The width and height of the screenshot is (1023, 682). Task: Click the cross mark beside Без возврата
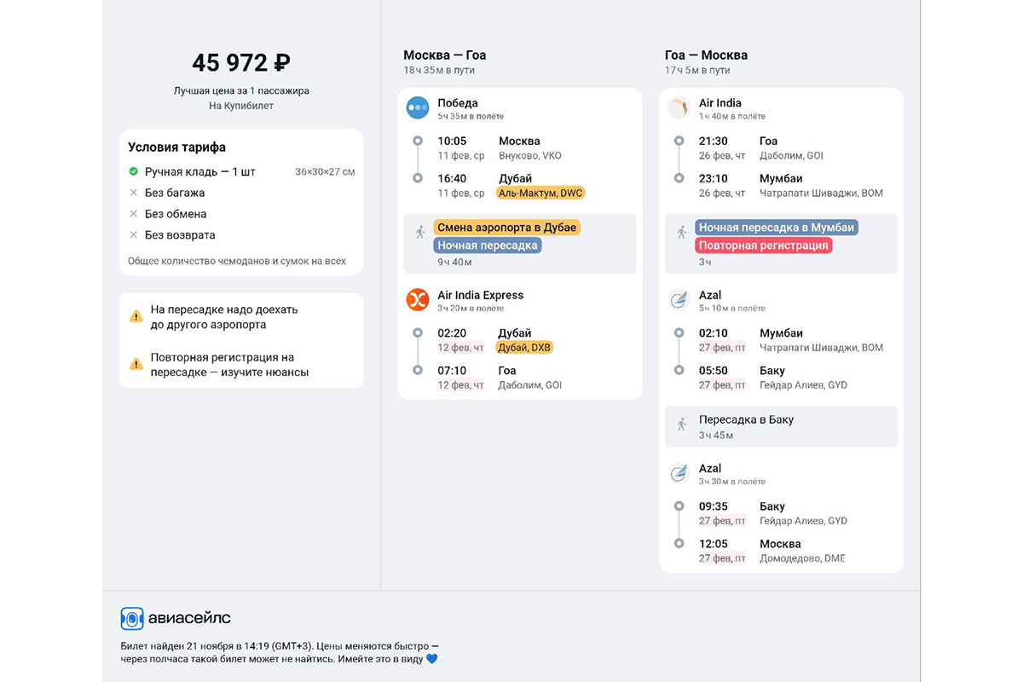point(133,235)
